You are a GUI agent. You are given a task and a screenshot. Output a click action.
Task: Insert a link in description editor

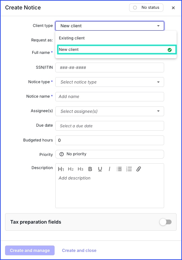pyautogui.click(x=139, y=169)
